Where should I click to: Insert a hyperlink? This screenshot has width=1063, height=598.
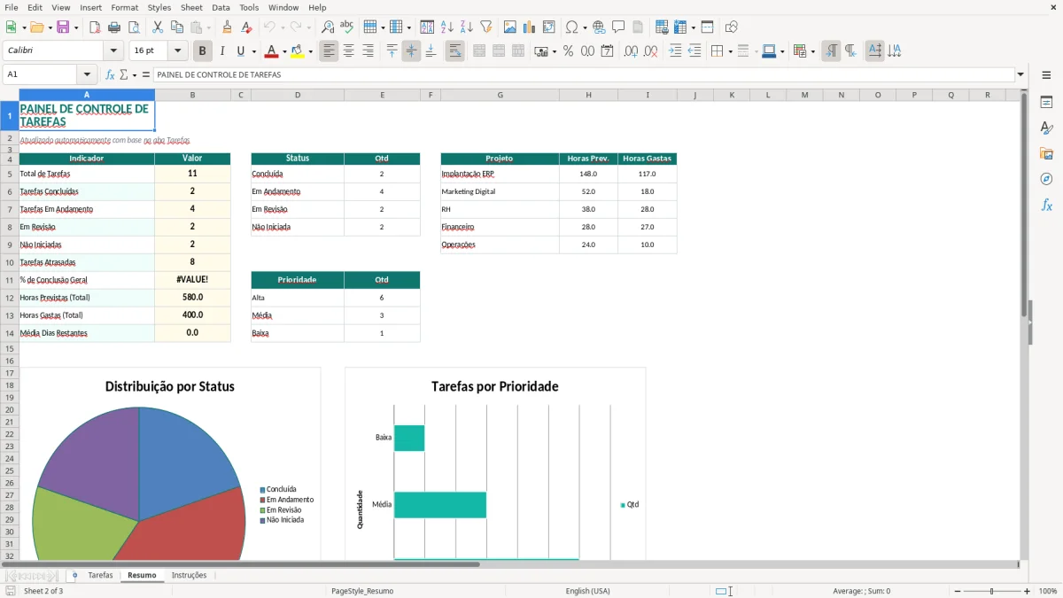[599, 27]
